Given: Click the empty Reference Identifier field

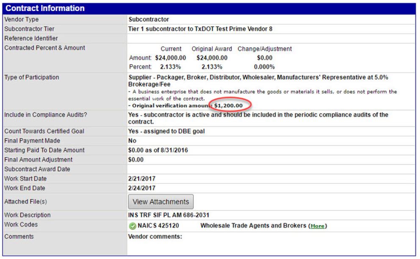Looking at the screenshot, I should pos(271,39).
